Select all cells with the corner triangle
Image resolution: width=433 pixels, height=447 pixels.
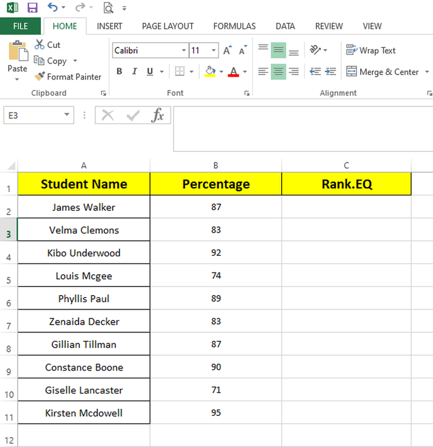click(10, 166)
